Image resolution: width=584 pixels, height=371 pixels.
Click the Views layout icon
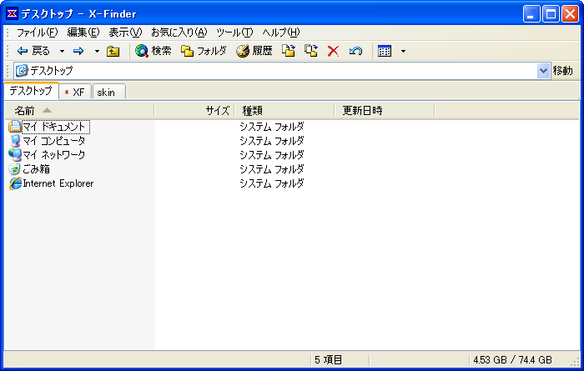click(x=385, y=51)
